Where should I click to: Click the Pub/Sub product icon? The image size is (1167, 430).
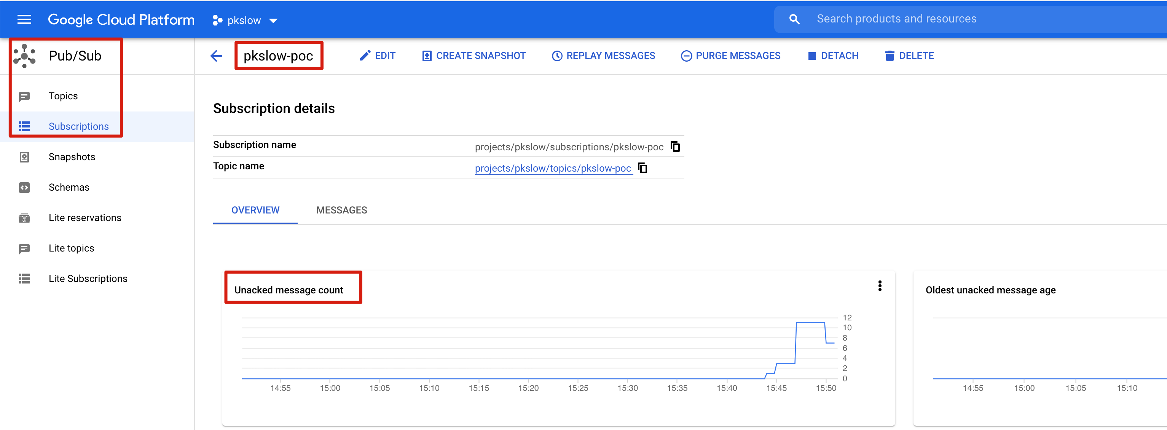coord(24,56)
